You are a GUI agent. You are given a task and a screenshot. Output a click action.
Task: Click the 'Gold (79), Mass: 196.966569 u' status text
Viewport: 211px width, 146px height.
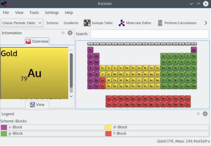tap(184, 141)
